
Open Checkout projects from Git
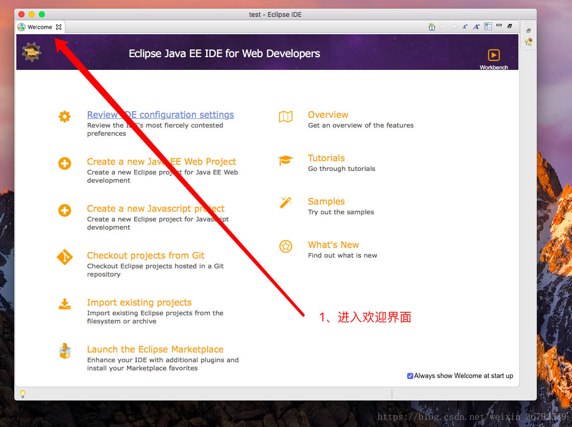tap(145, 255)
